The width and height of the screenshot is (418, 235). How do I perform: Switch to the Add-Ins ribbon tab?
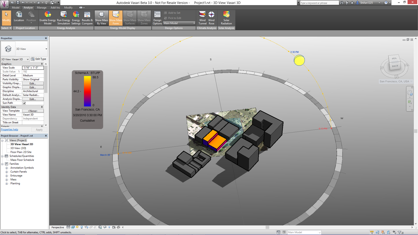55,8
